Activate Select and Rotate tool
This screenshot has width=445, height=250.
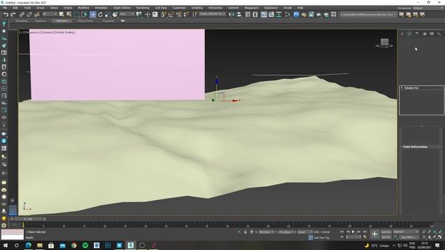click(x=100, y=14)
